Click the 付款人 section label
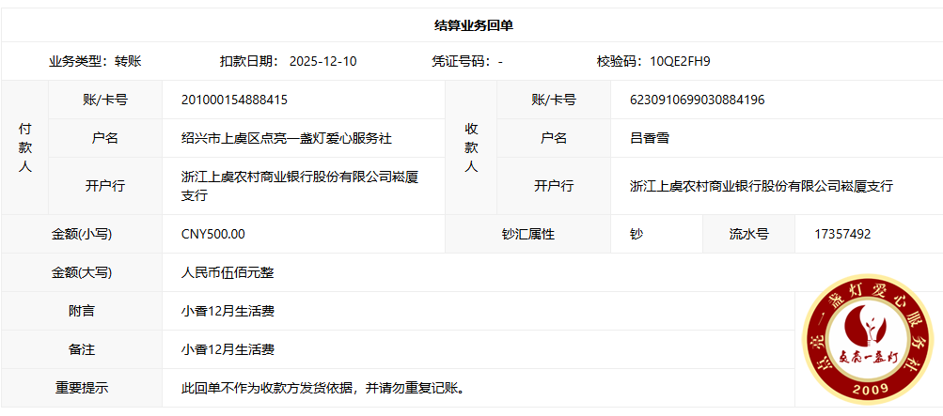 (x=25, y=147)
